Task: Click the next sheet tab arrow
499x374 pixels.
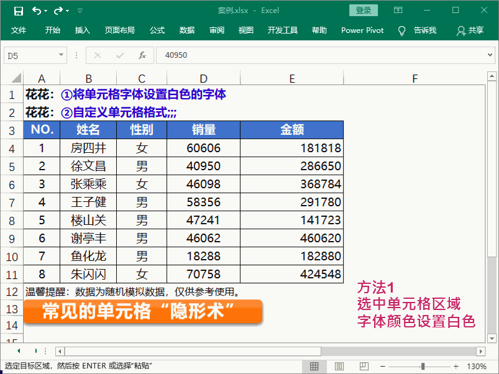Action: (35, 351)
